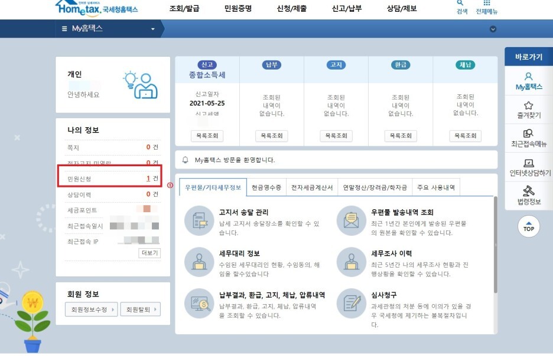Click the 납부 badge label
This screenshot has width=553, height=356.
click(272, 65)
